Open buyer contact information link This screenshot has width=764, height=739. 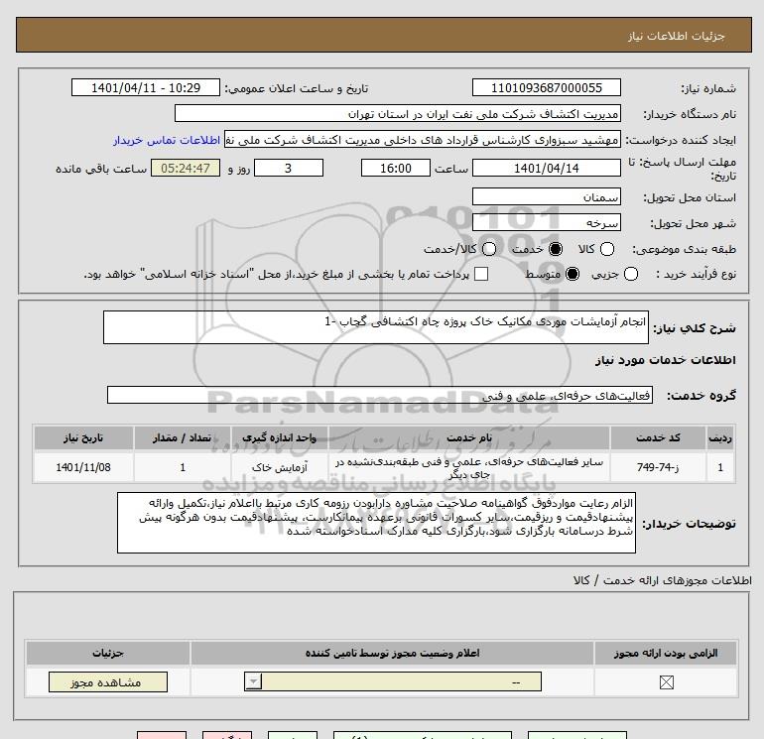click(167, 140)
